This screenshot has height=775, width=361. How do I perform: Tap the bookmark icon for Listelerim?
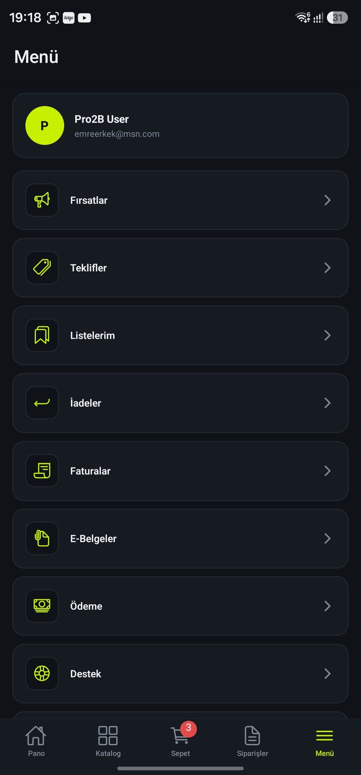[x=42, y=335]
